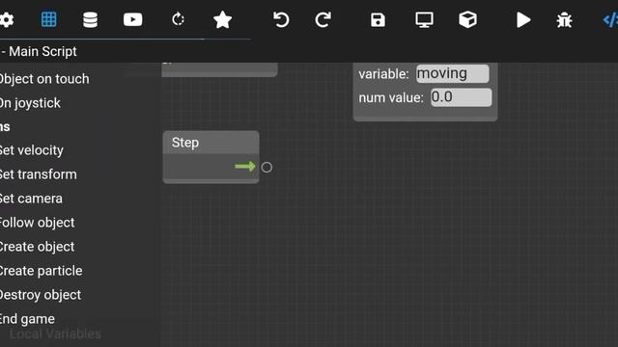Run the game with play icon

523,19
